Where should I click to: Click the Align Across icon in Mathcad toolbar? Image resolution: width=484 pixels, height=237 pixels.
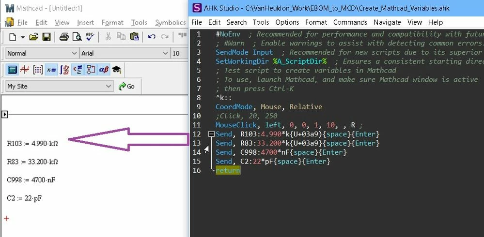click(183, 35)
